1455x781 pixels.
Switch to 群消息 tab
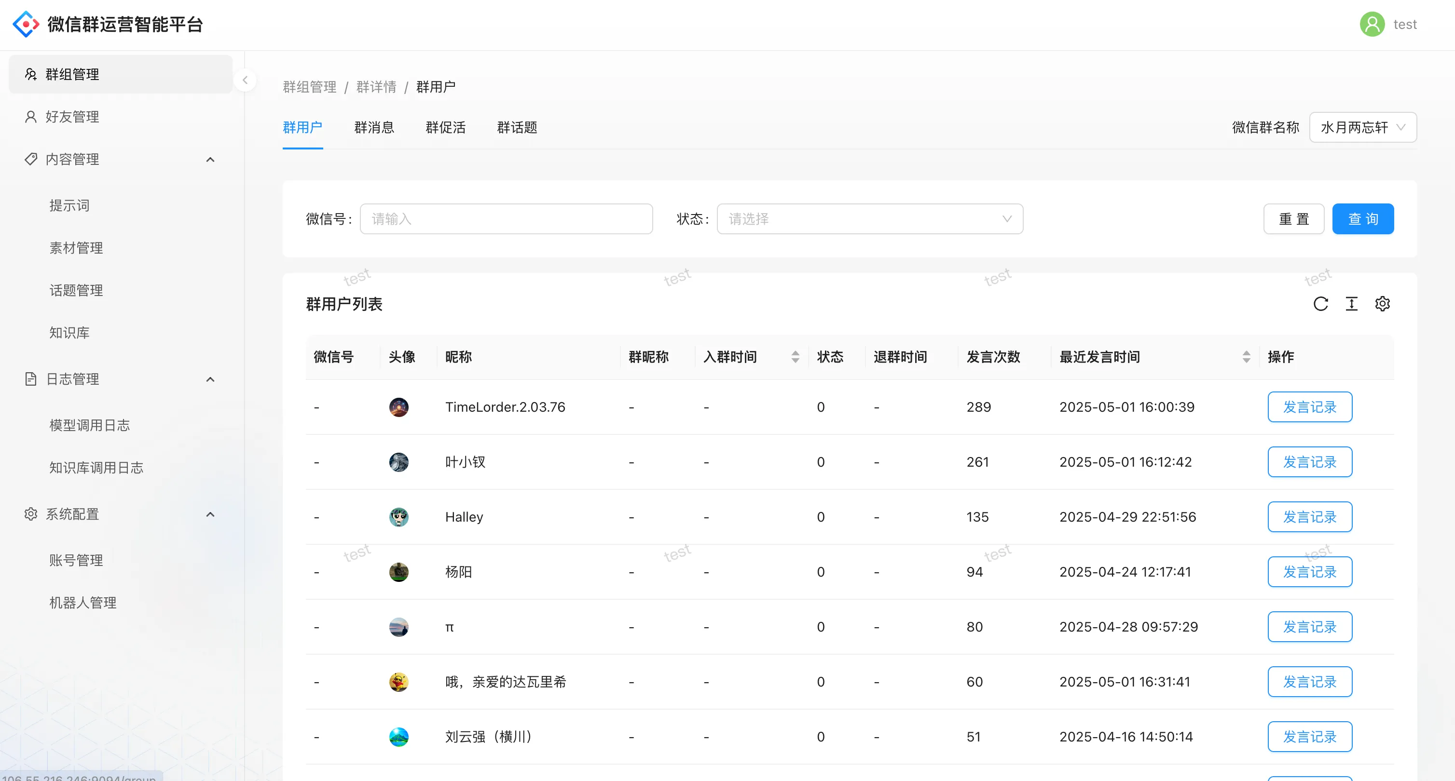click(x=374, y=128)
